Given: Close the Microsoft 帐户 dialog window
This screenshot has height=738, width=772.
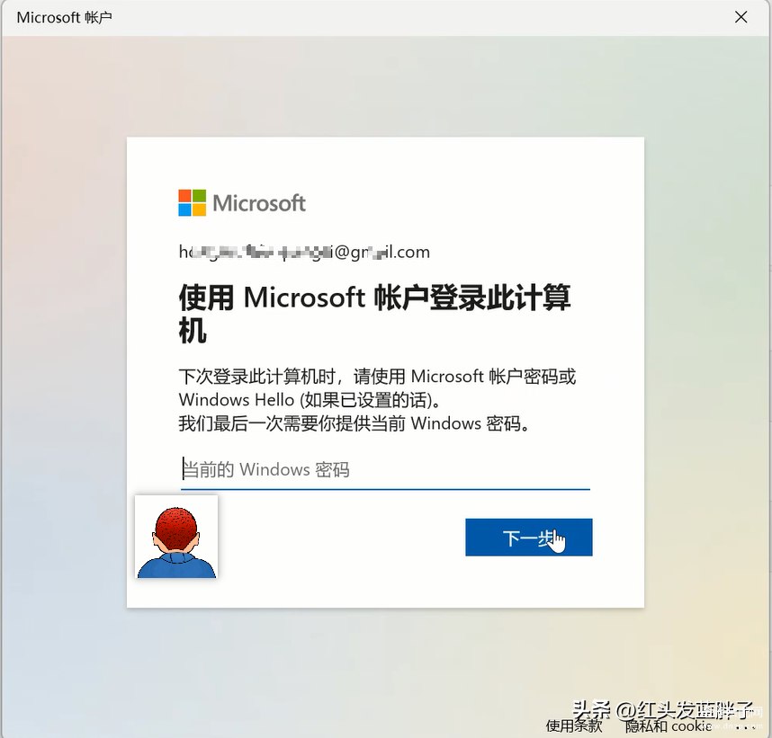Looking at the screenshot, I should pos(741,17).
